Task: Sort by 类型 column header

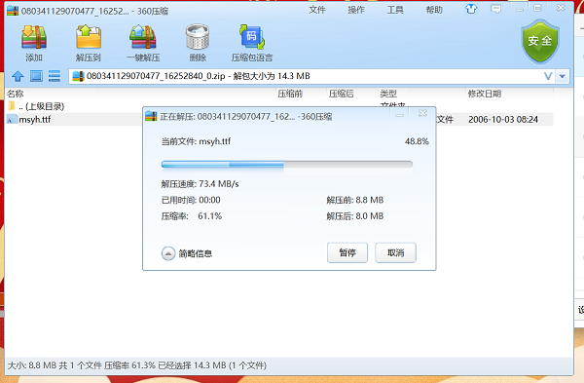Action: (x=388, y=94)
